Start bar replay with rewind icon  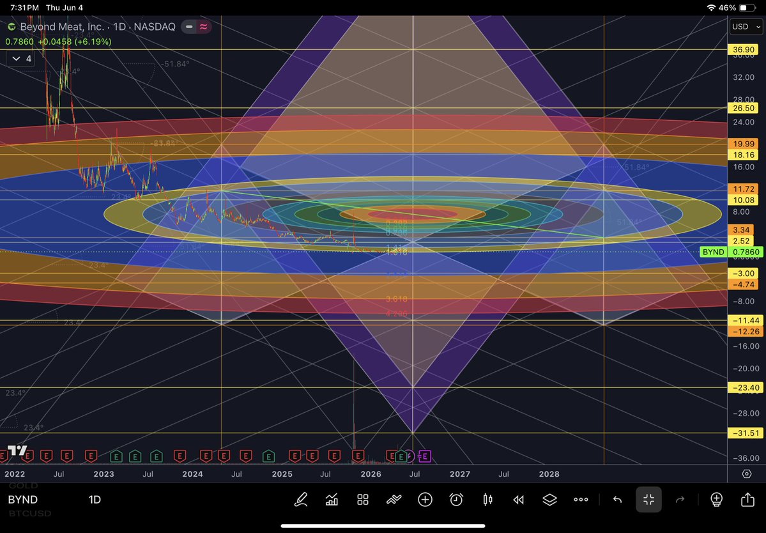pyautogui.click(x=518, y=499)
